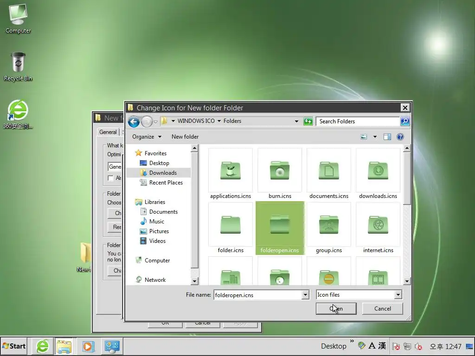Open the address bar history dropdown
475x356 pixels.
pos(296,121)
